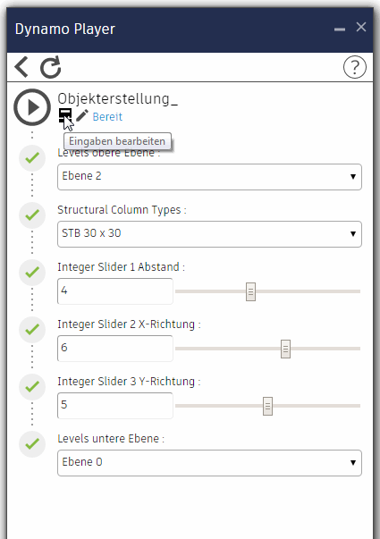The image size is (380, 539).
Task: Click the checkmark next to Integer Slider 1 Abstand
Action: 32,273
